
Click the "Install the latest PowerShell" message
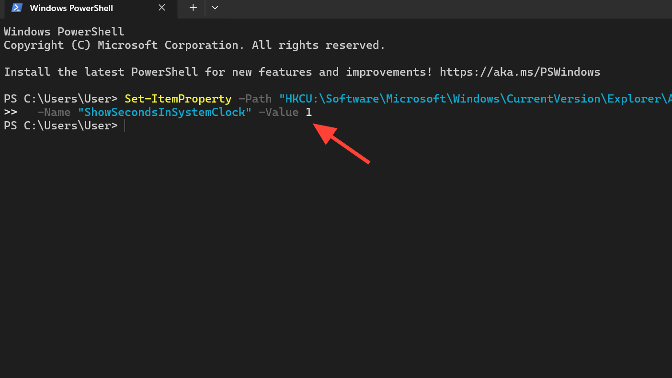[302, 72]
